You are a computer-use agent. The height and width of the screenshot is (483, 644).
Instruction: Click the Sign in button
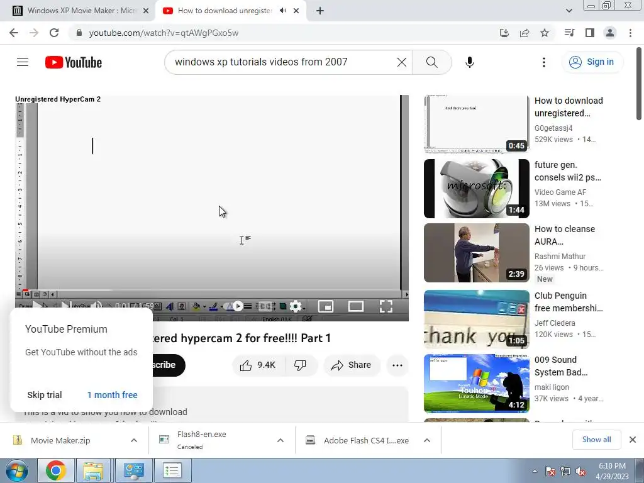tap(592, 62)
